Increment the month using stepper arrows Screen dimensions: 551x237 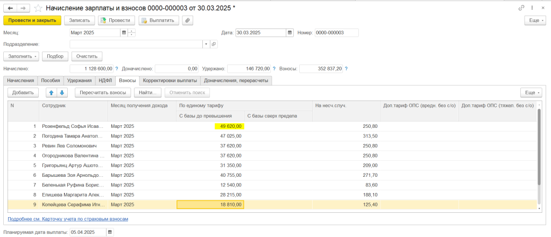[132, 31]
